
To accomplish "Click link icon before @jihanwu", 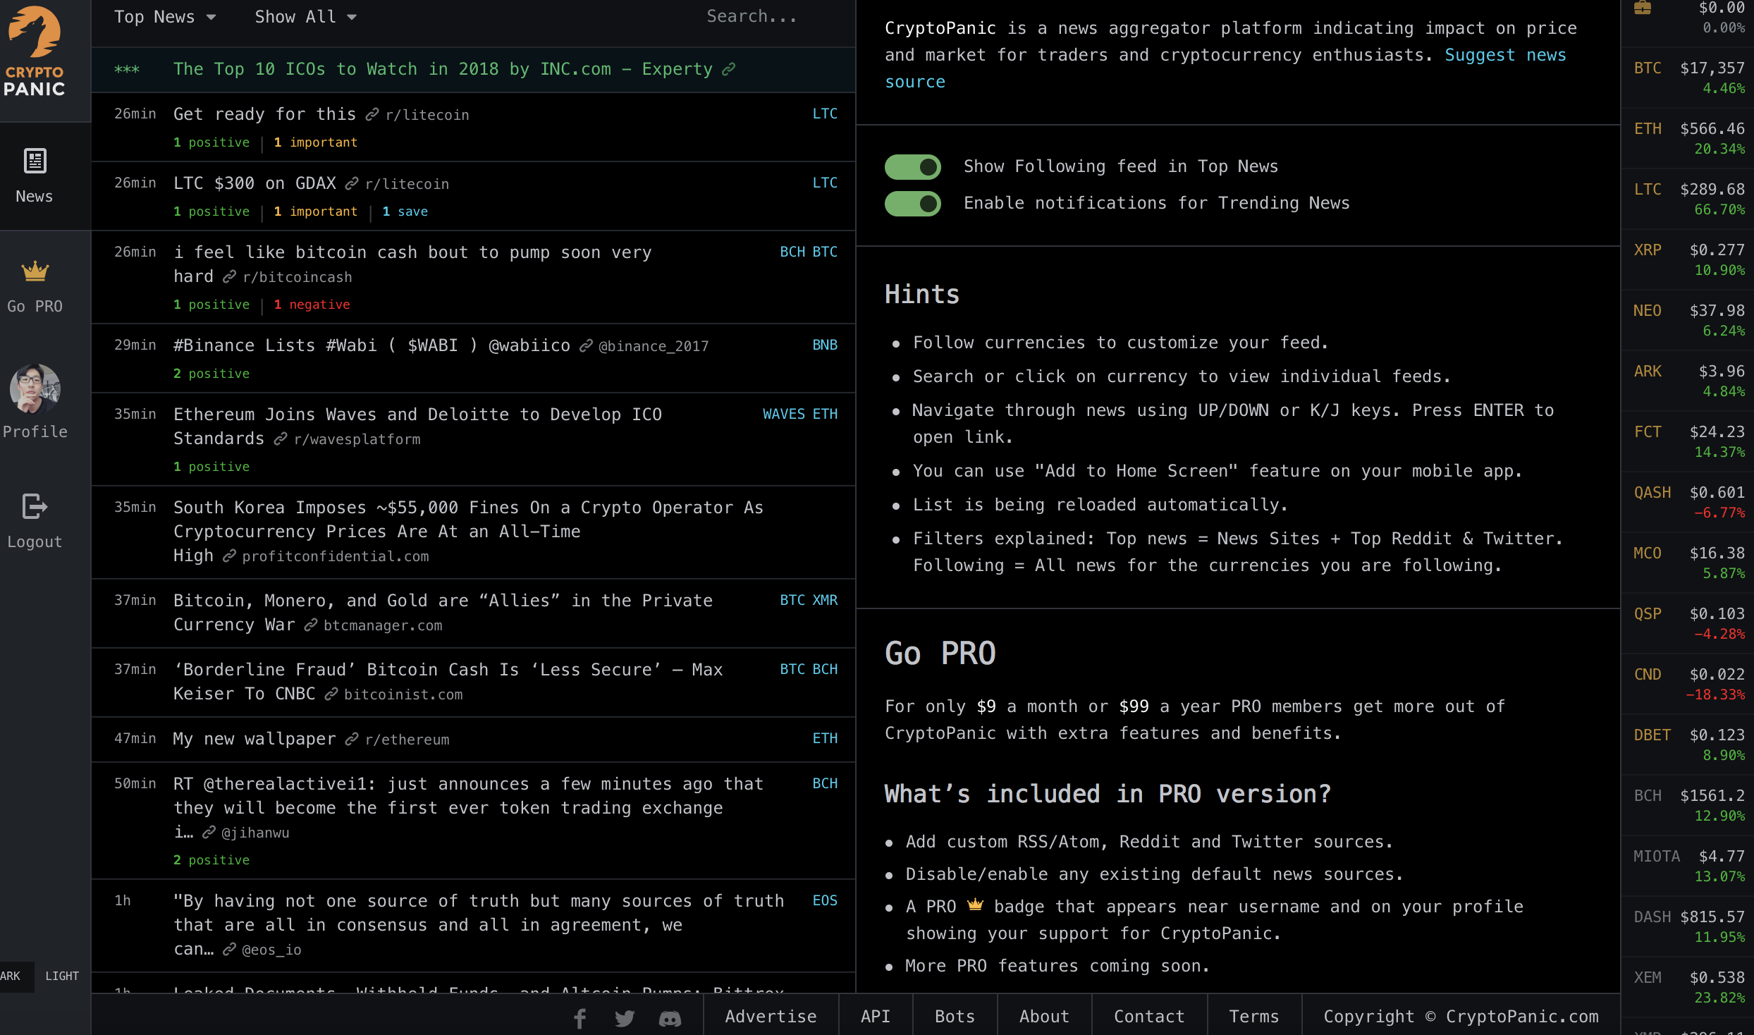I will (209, 833).
